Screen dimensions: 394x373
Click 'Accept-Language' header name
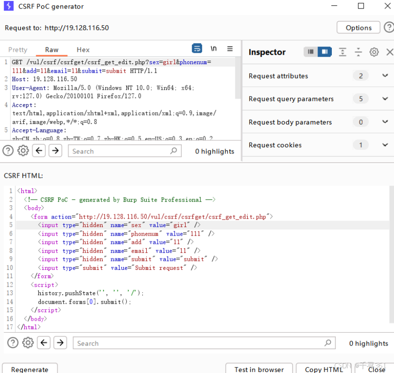(x=37, y=130)
